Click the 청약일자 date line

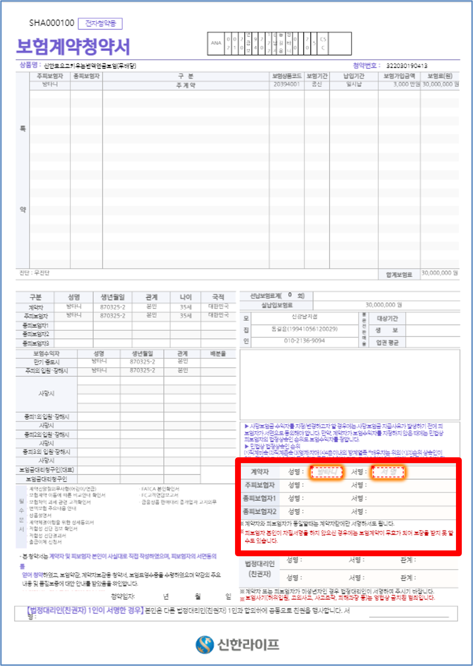pos(171,597)
